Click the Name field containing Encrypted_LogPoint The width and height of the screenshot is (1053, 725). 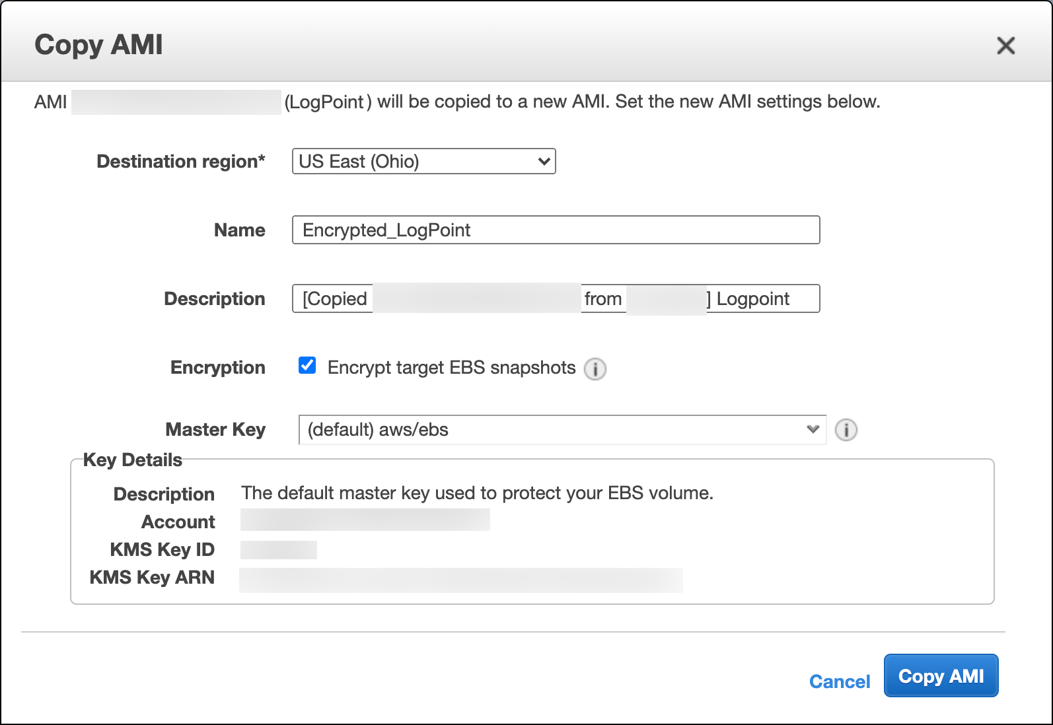click(556, 230)
